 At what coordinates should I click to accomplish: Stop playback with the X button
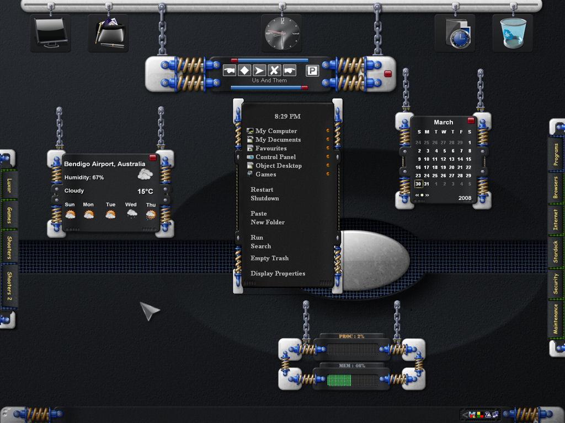[274, 70]
